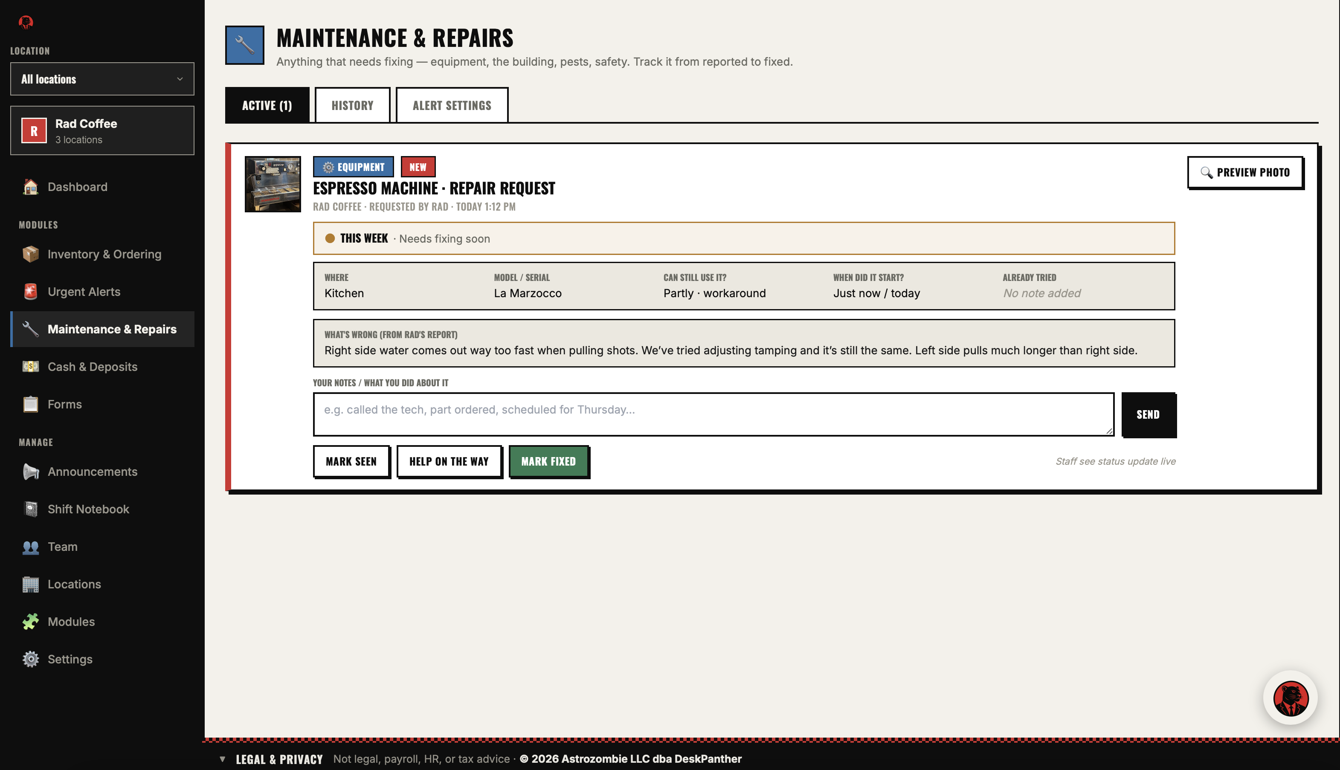Click the Mark Seen button
Screen dimensions: 1340x770
click(x=351, y=461)
